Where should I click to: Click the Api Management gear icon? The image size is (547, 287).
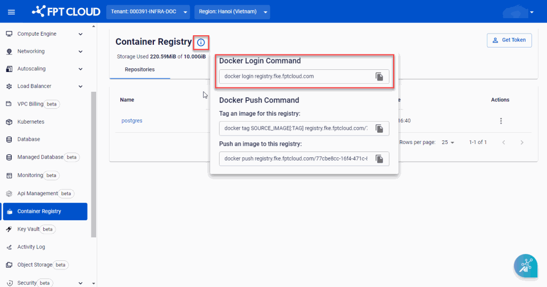(x=10, y=194)
